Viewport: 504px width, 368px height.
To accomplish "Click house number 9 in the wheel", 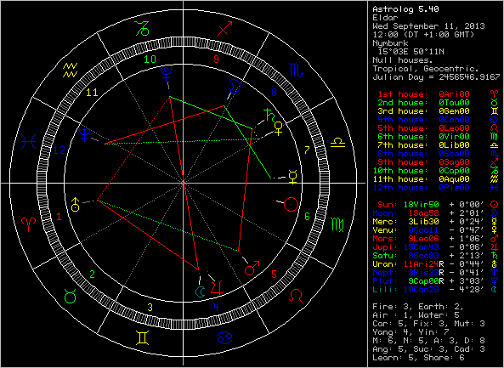I will click(x=217, y=59).
